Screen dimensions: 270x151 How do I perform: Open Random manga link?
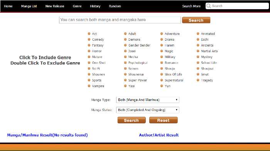coord(115,6)
